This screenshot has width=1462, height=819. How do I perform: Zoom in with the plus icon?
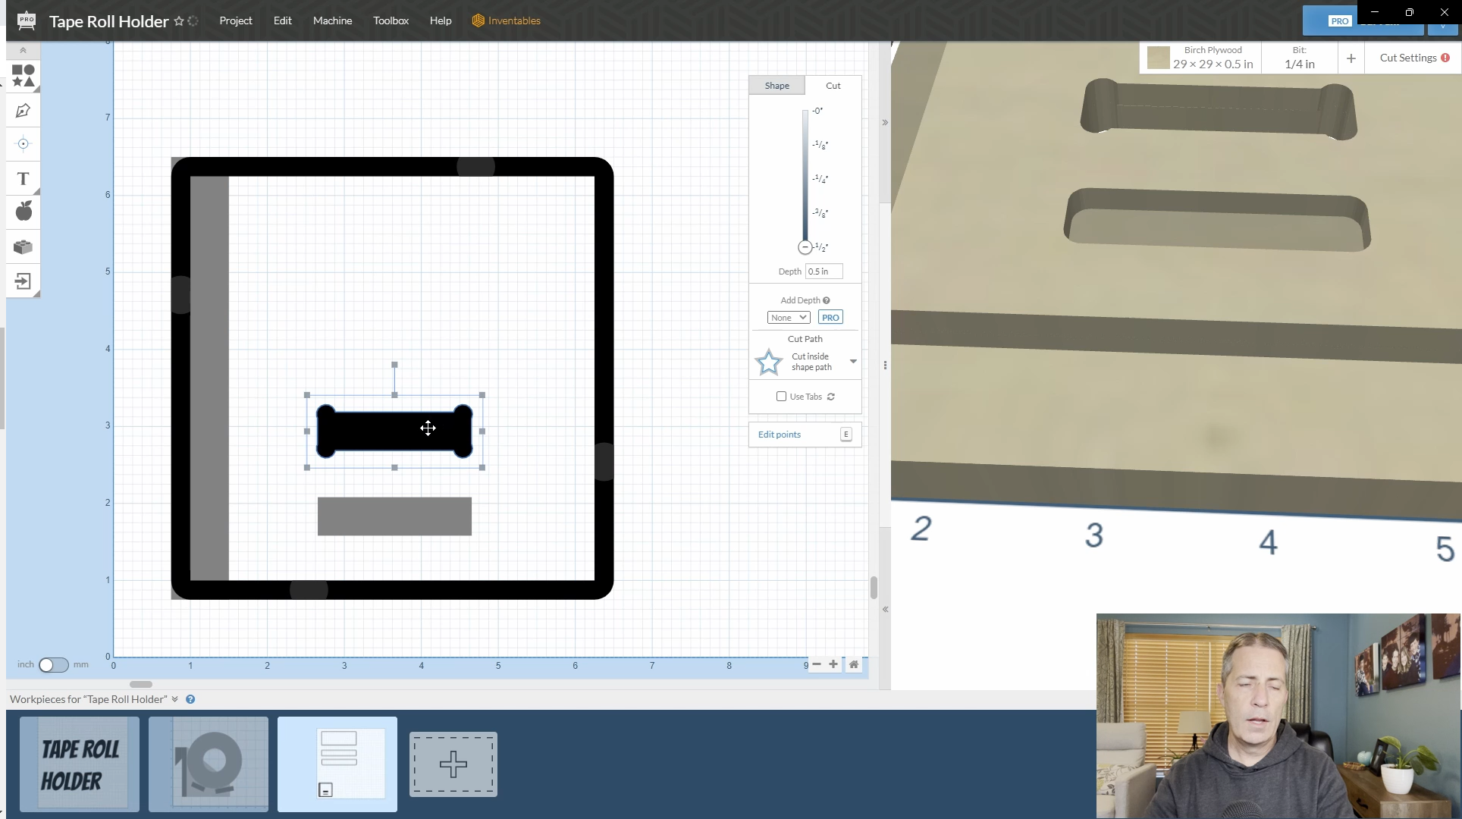click(833, 664)
